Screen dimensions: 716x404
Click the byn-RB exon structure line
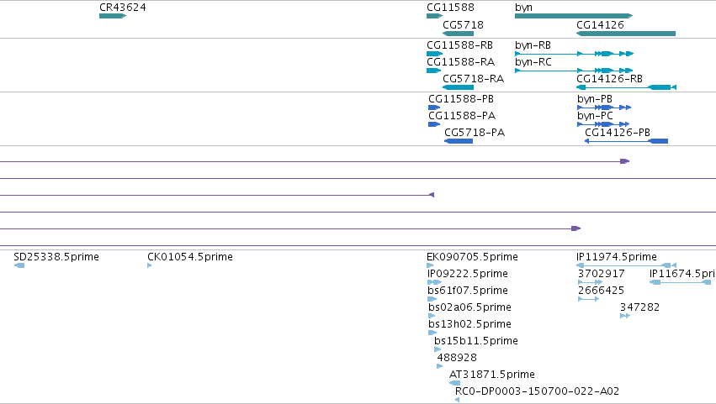pyautogui.click(x=574, y=54)
